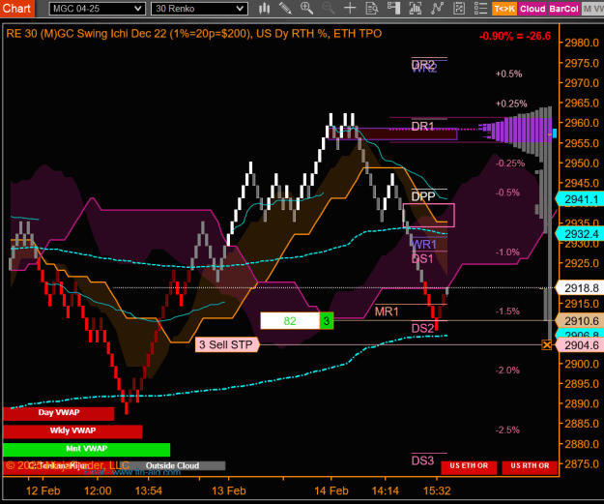Click the DS1 support level label
Image resolution: width=604 pixels, height=504 pixels.
point(422,258)
